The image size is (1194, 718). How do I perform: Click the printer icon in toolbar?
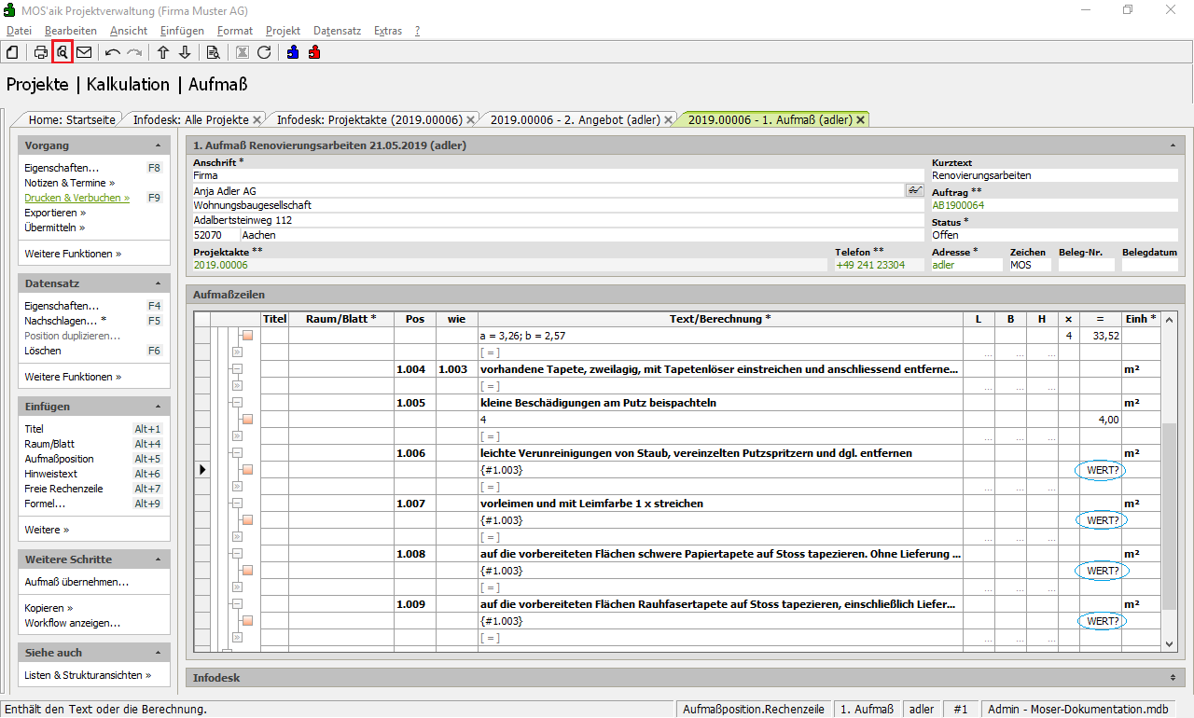(x=41, y=52)
